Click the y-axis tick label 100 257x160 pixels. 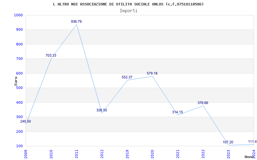coord(19,146)
